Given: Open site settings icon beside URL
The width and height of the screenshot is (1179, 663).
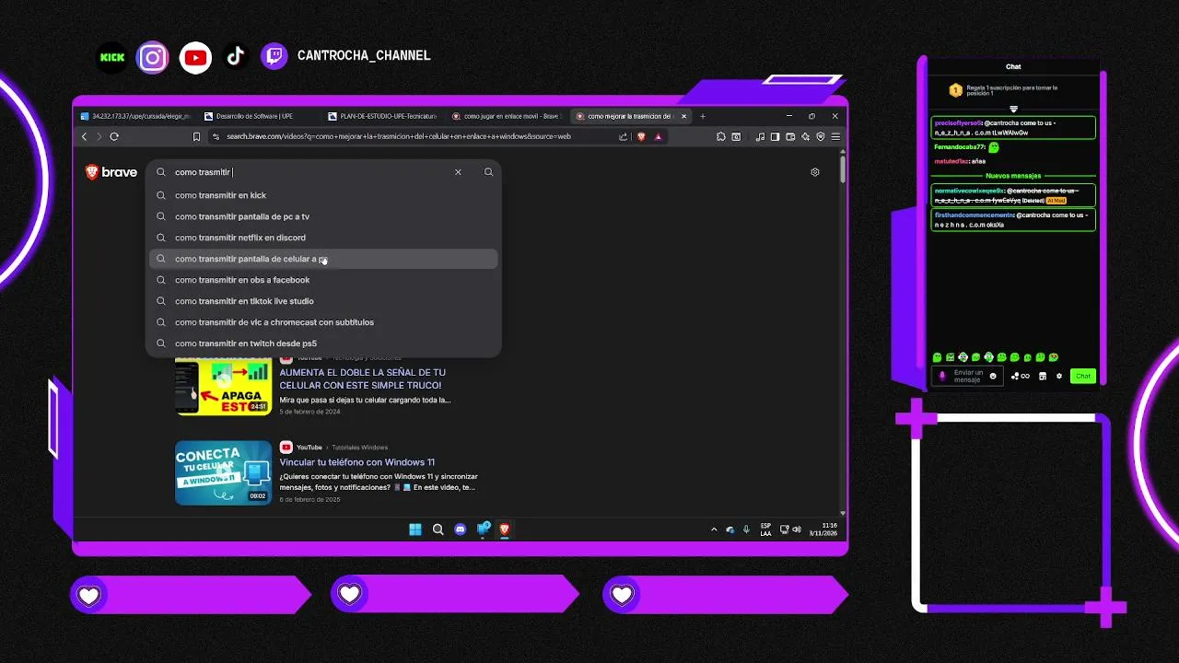Looking at the screenshot, I should [216, 136].
